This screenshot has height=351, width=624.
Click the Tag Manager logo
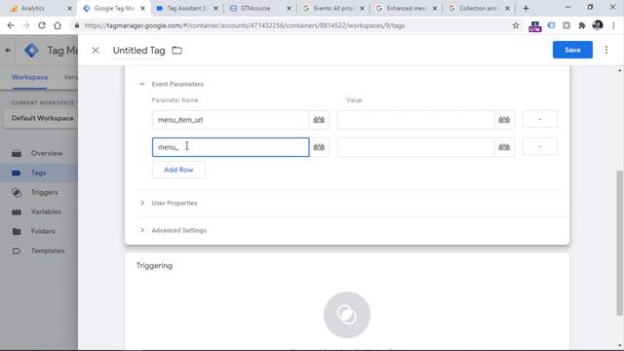31,51
